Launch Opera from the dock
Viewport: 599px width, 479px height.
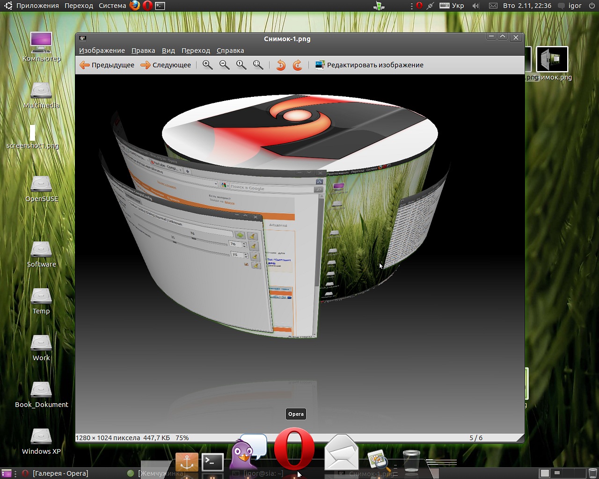point(294,450)
